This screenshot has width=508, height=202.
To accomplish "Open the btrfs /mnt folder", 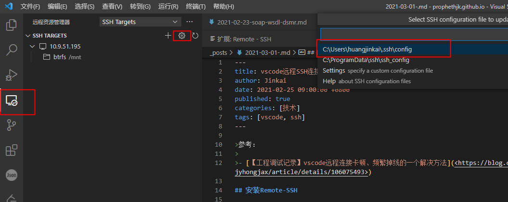I will pyautogui.click(x=60, y=57).
